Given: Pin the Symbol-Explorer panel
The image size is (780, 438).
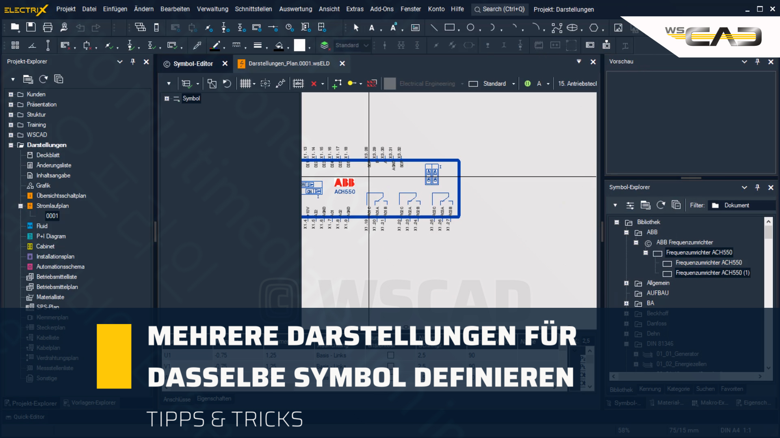Looking at the screenshot, I should point(757,187).
